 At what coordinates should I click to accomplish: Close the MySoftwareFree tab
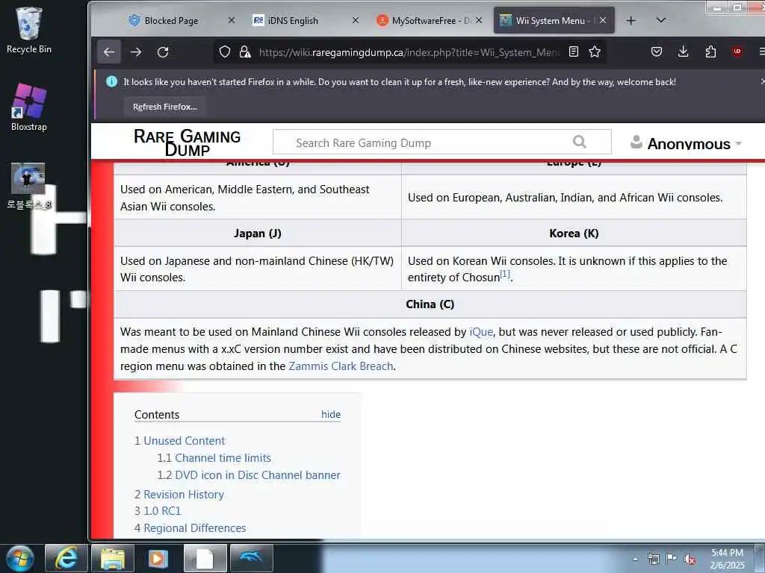tap(479, 20)
